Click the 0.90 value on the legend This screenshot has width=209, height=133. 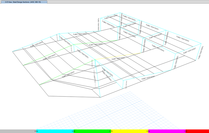148,131
